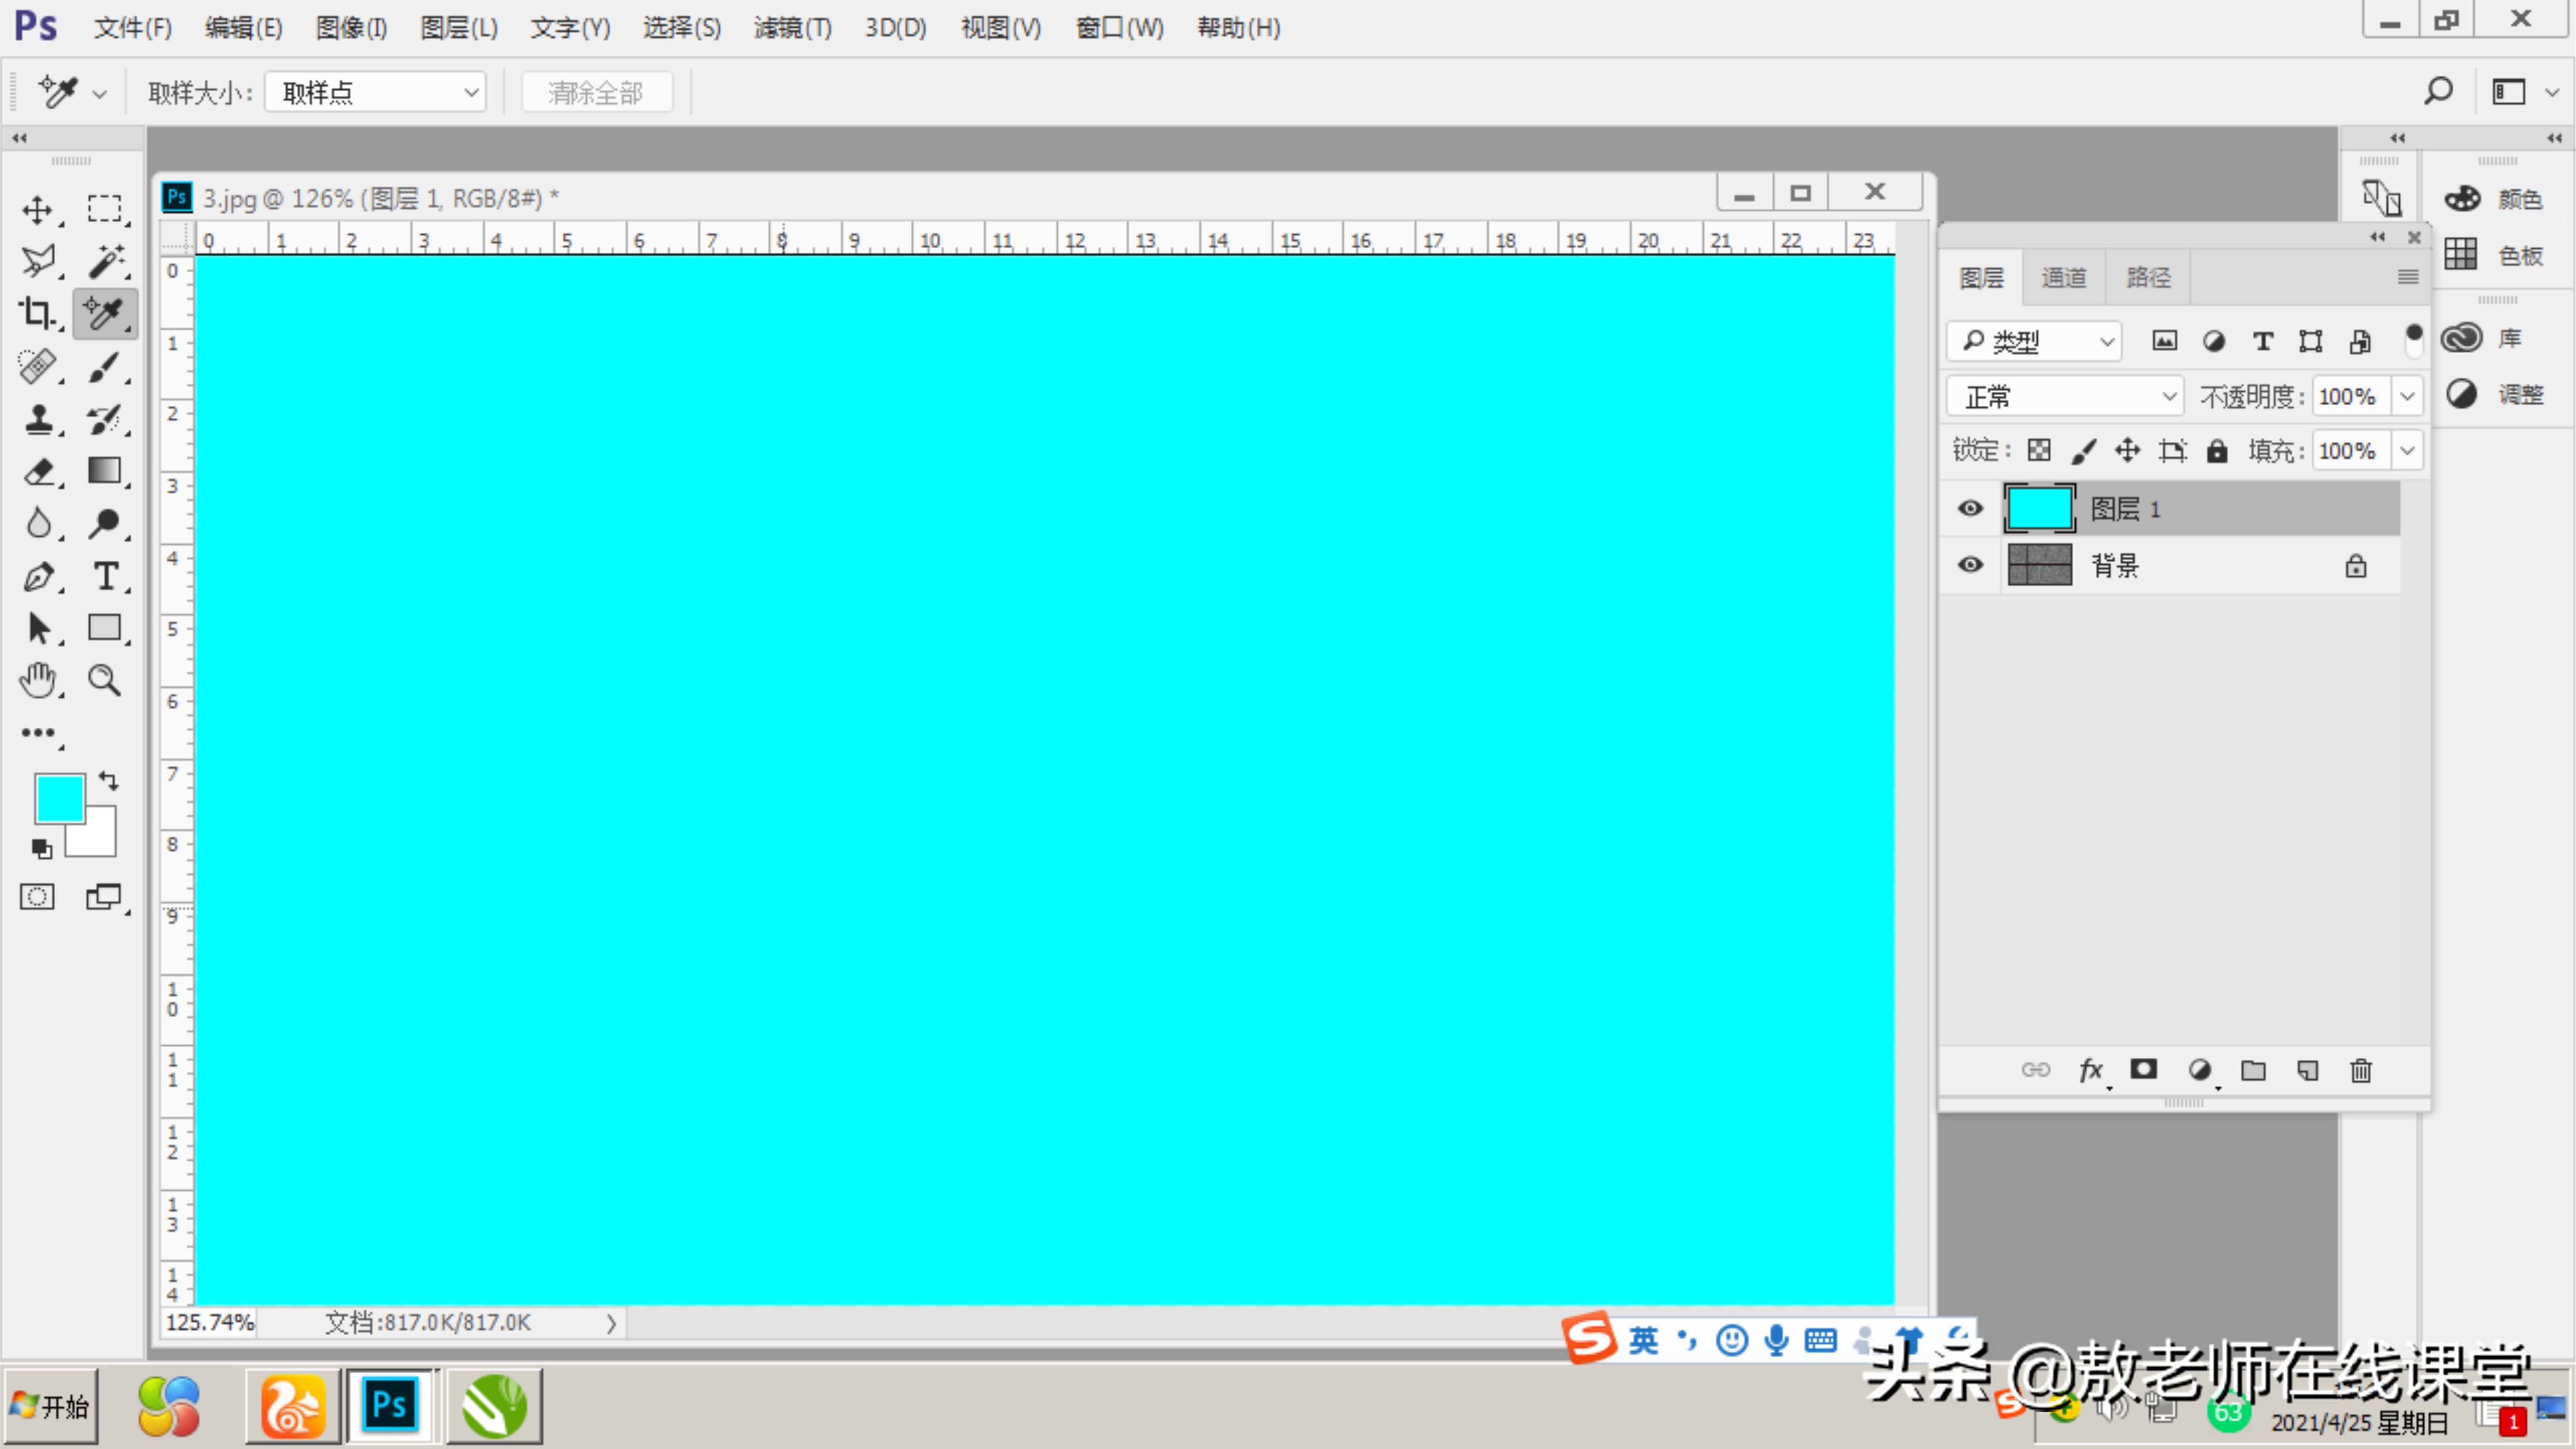
Task: Click the 开始 Start button
Action: pos(51,1406)
